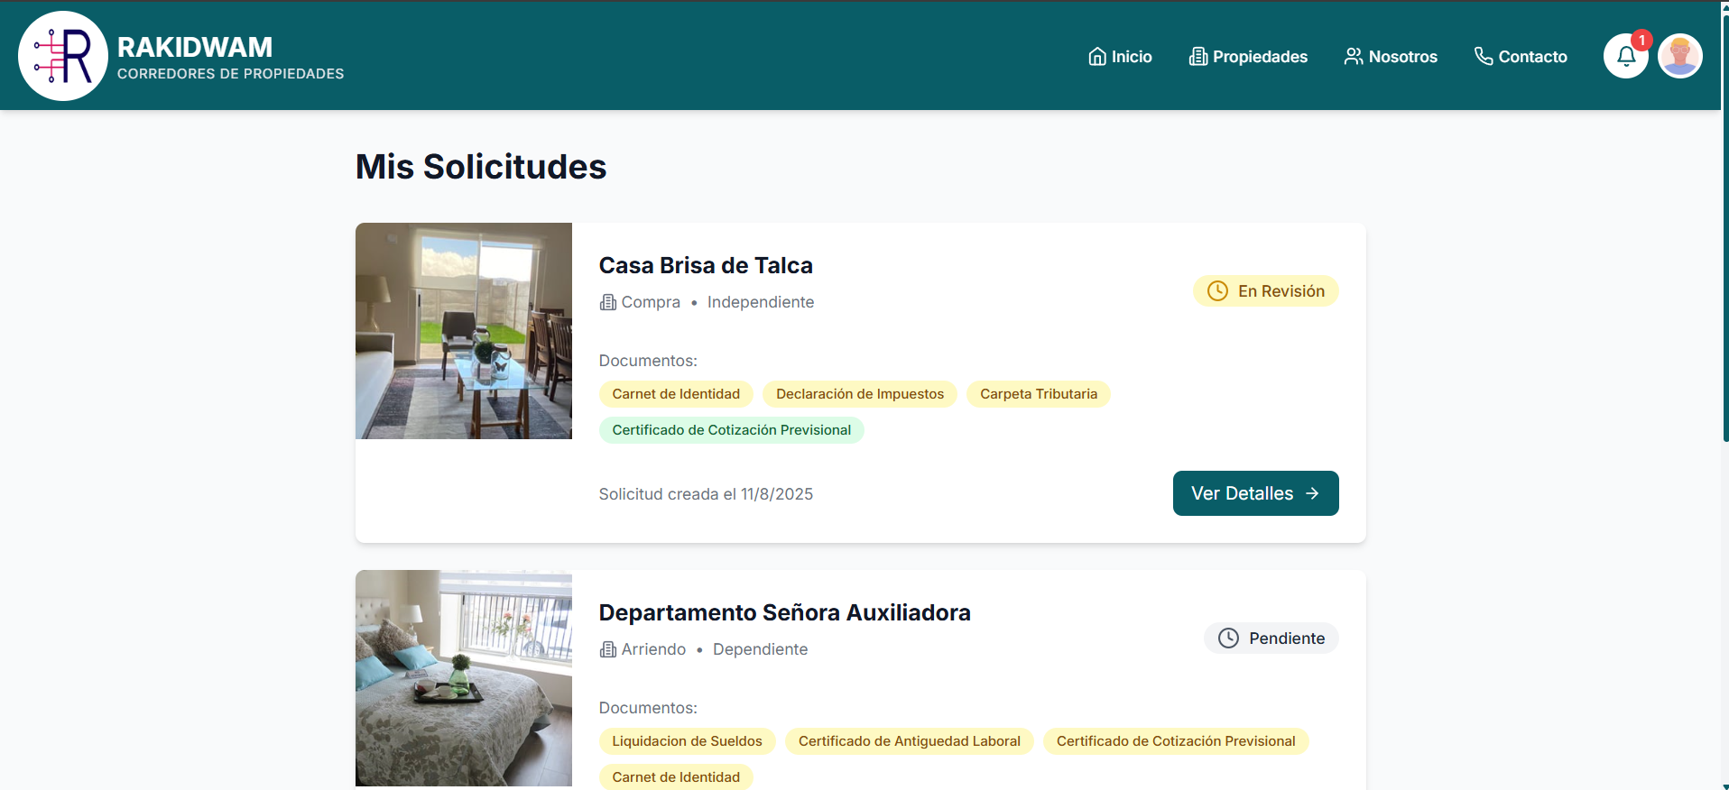Click the people icon beside Nosotros
This screenshot has width=1729, height=790.
coord(1353,57)
